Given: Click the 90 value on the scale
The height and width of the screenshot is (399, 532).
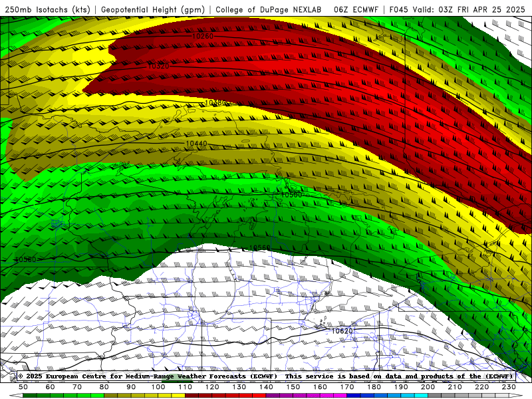Looking at the screenshot, I should click(x=131, y=387).
